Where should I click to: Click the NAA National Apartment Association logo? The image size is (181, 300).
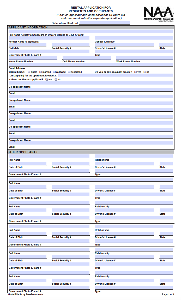pyautogui.click(x=159, y=14)
